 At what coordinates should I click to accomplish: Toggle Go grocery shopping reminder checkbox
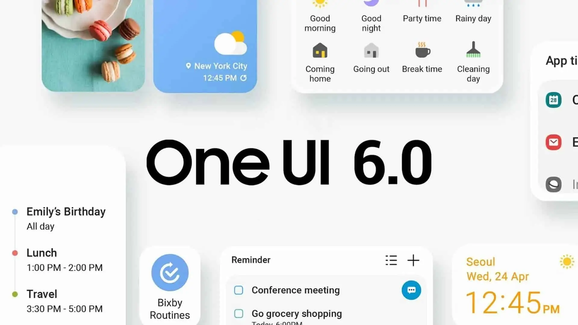(x=239, y=314)
